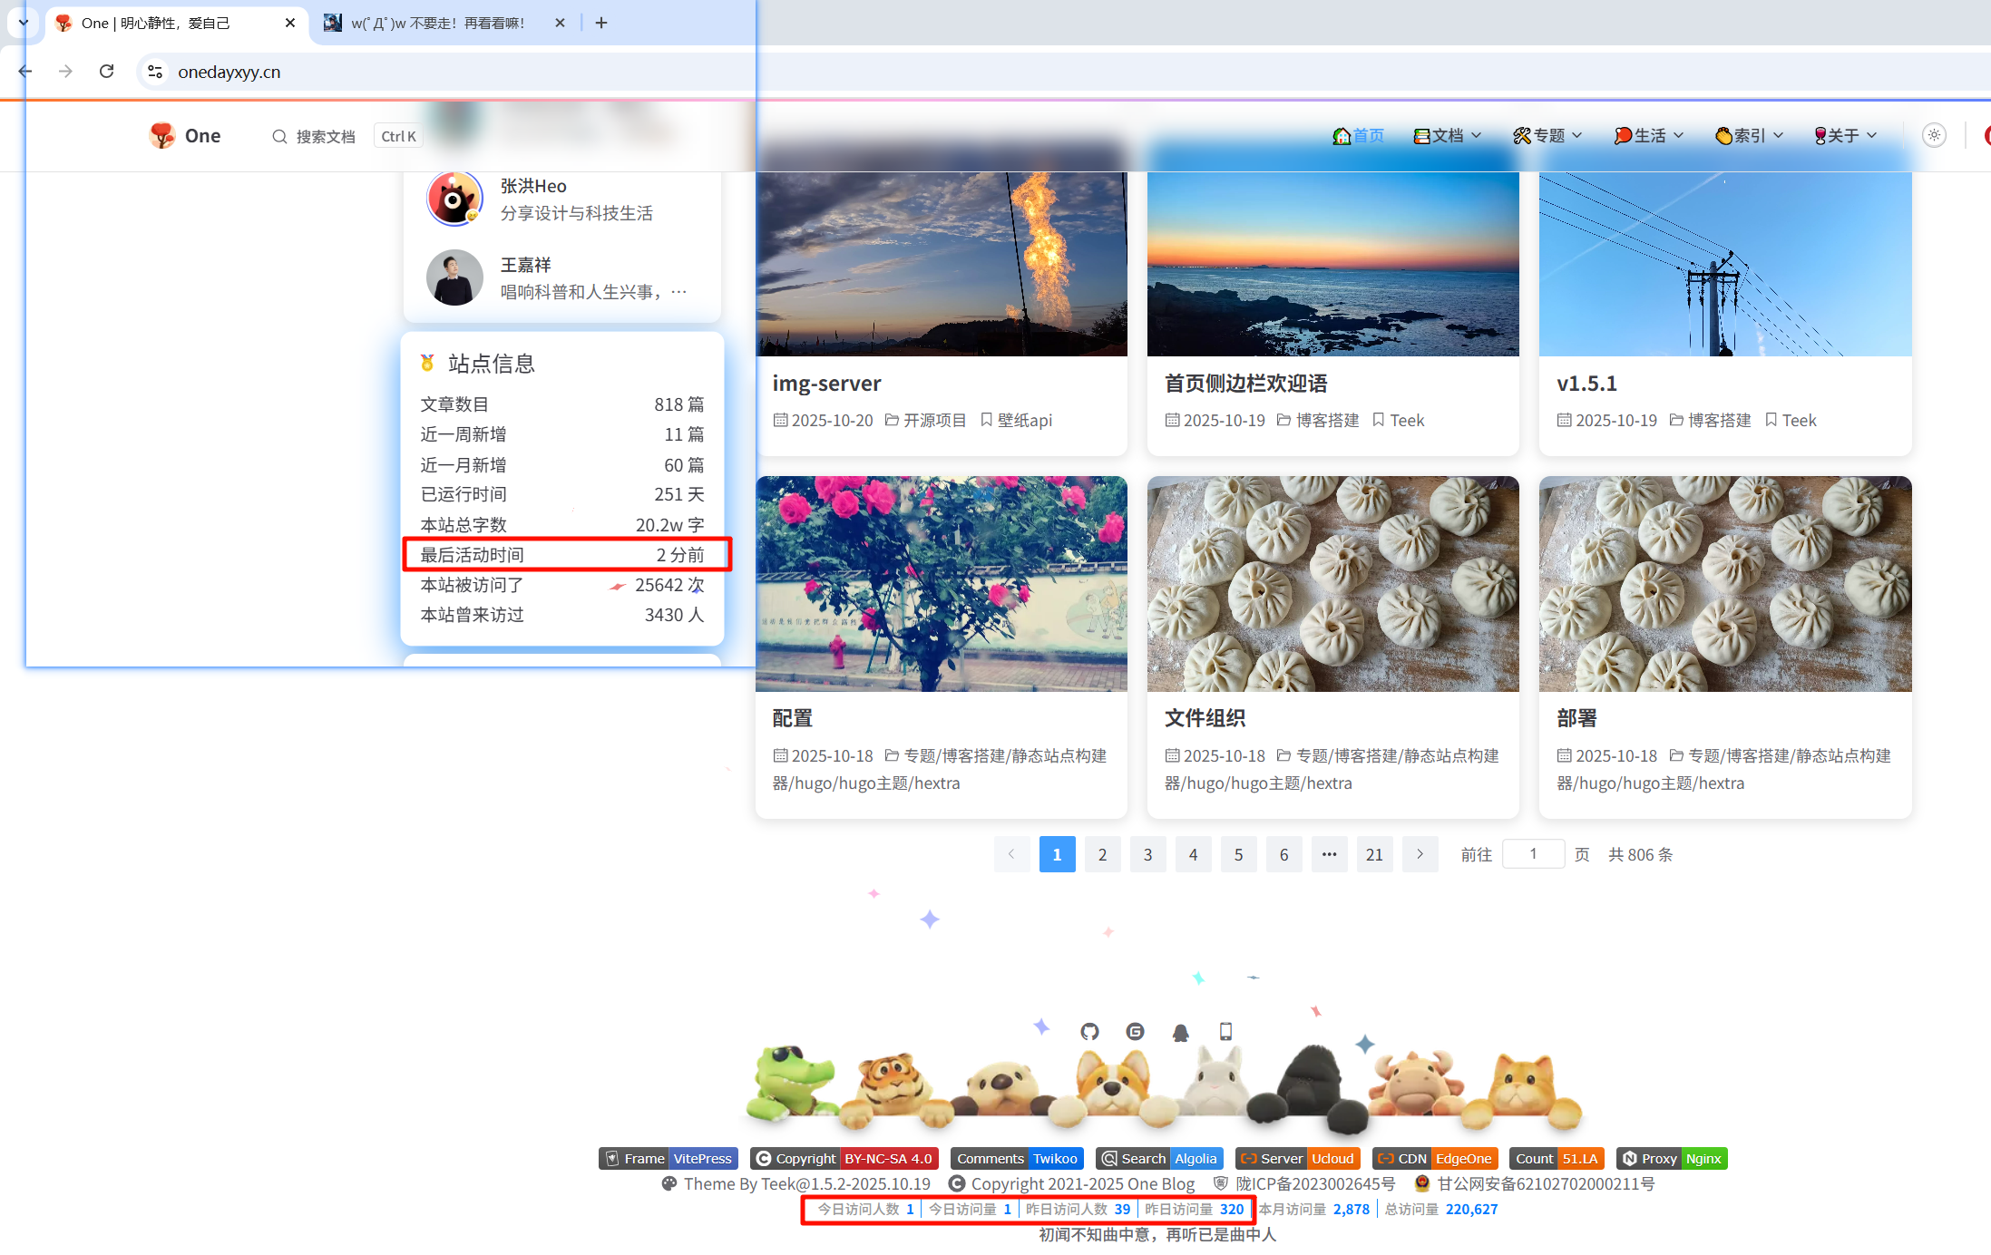This screenshot has height=1255, width=1991.
Task: Open the GitHub icon link in footer
Action: coord(1089,1031)
